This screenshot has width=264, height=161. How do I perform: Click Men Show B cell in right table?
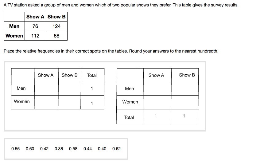click(x=185, y=89)
